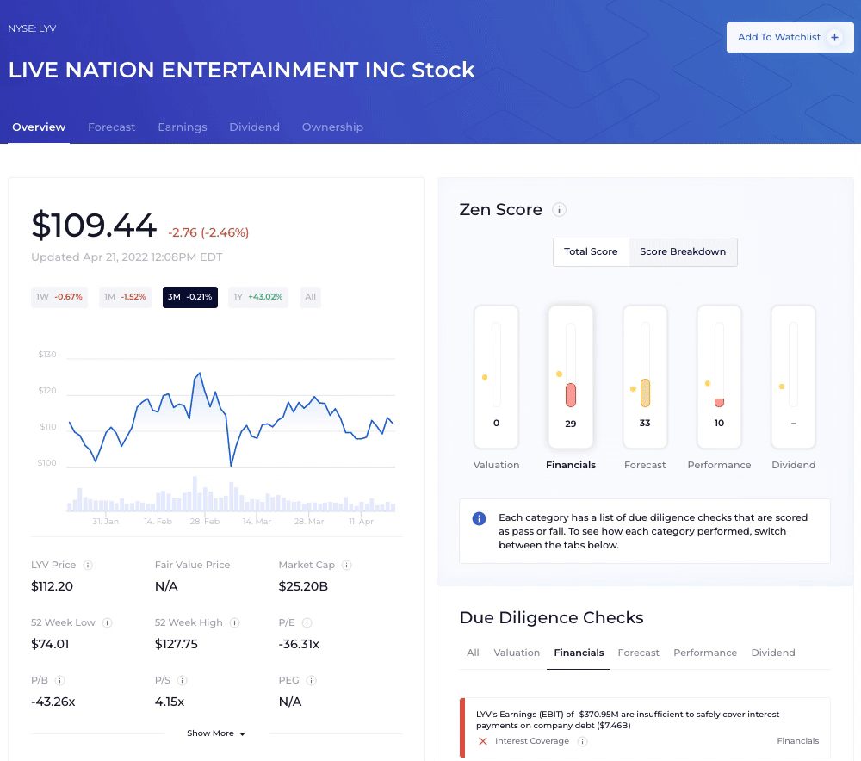Open the Ownership tab
Image resolution: width=861 pixels, height=761 pixels.
click(x=332, y=127)
